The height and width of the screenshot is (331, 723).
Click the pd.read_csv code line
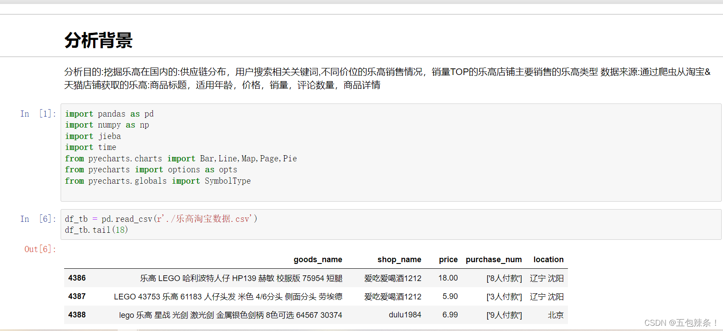point(161,219)
